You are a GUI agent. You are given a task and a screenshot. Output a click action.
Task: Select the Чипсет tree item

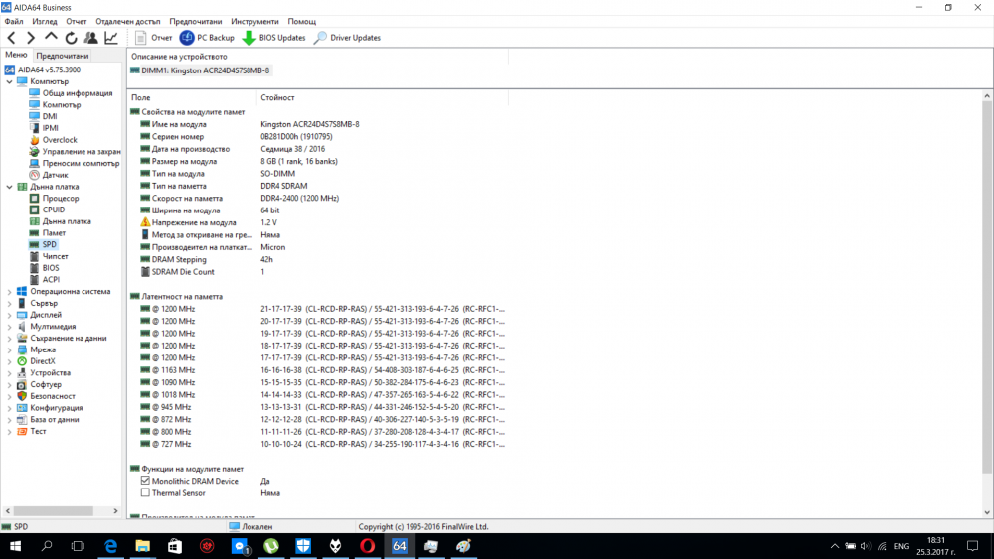[x=55, y=256]
